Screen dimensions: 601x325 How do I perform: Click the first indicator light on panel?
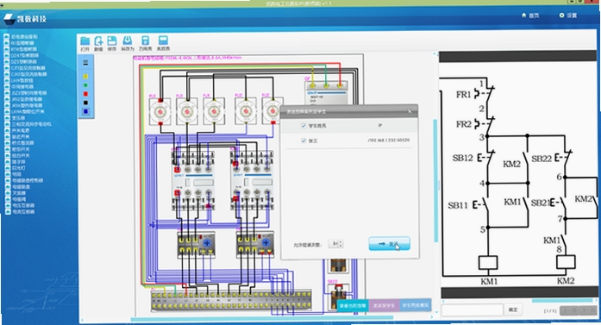coord(160,111)
